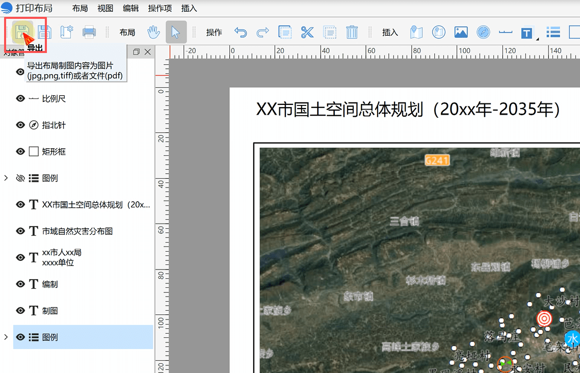
Task: Open the 视图 menu
Action: 106,8
